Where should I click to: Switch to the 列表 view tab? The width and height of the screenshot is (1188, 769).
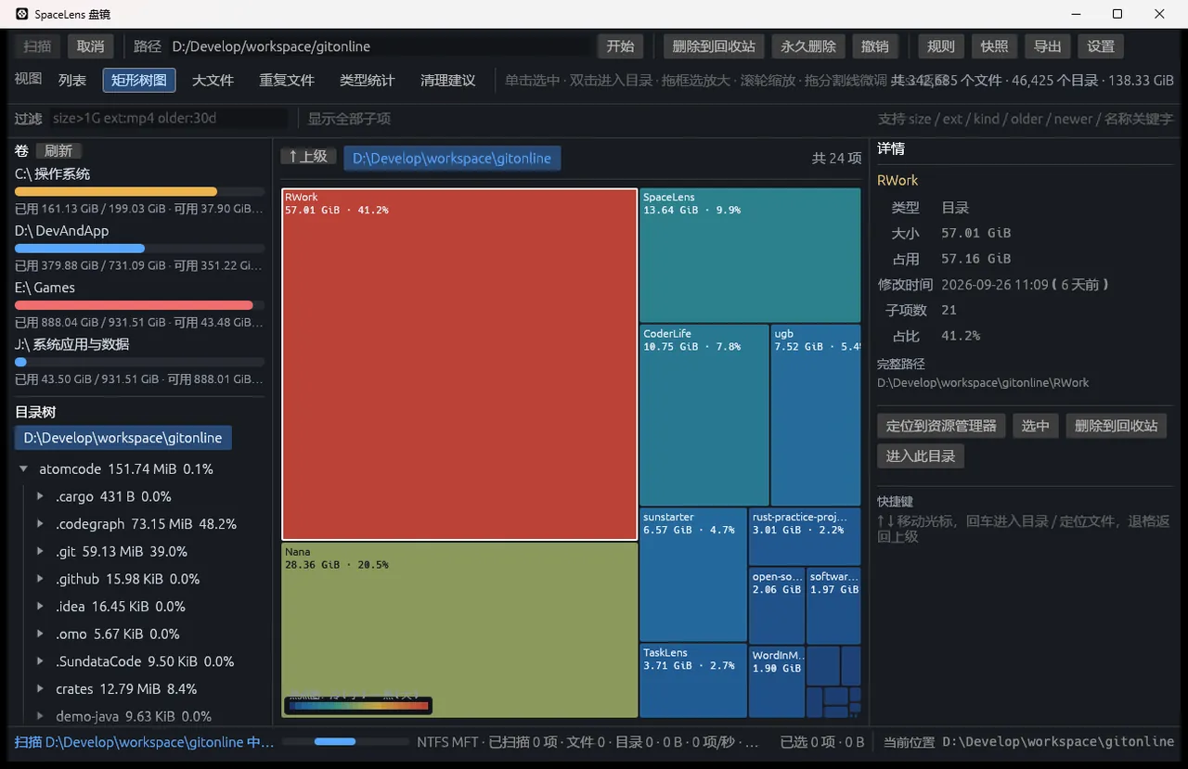[x=72, y=81]
